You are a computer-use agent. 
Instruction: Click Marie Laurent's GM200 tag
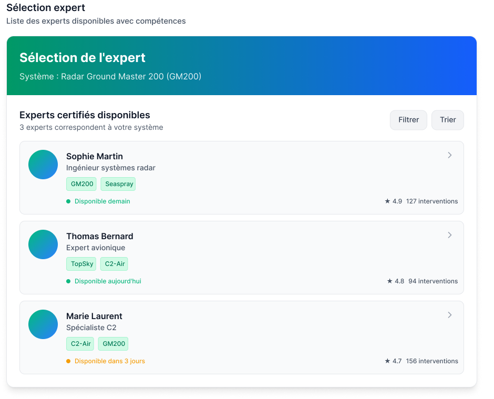[x=113, y=344]
